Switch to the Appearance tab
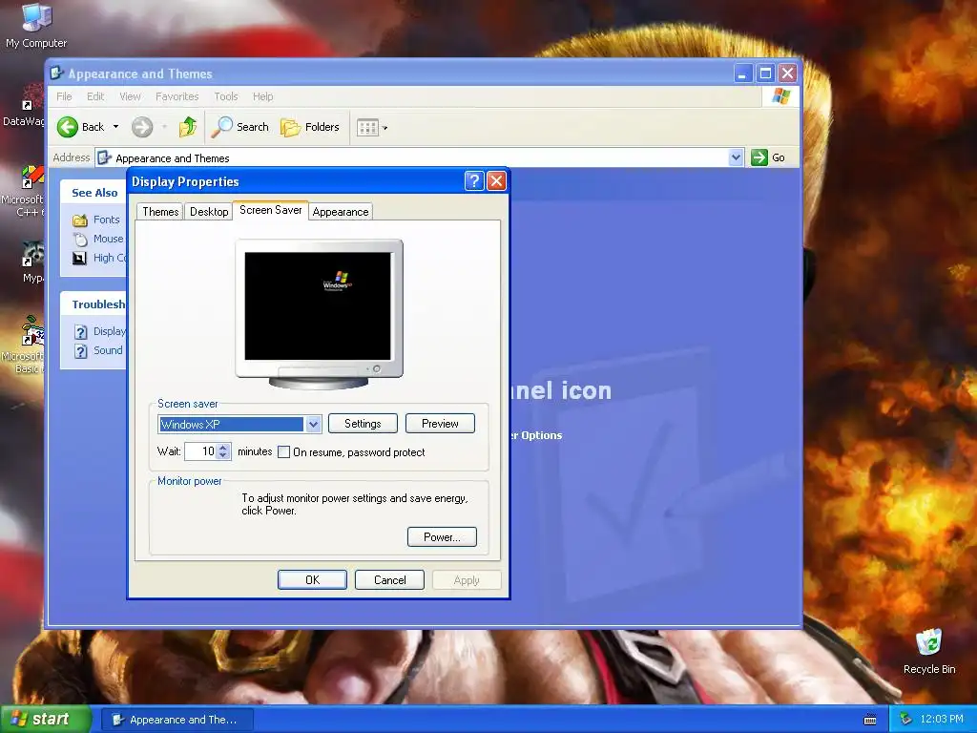977x733 pixels. (341, 212)
